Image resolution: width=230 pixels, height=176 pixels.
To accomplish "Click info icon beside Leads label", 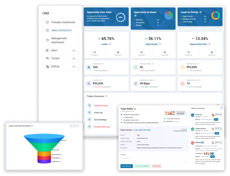I will (x=110, y=44).
